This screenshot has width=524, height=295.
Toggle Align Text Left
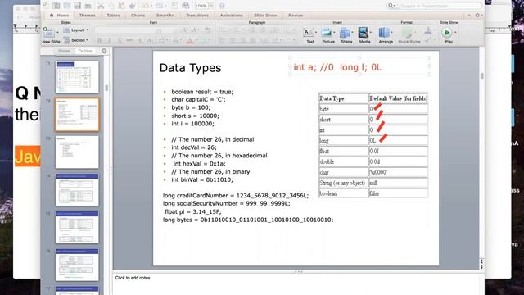[222, 40]
